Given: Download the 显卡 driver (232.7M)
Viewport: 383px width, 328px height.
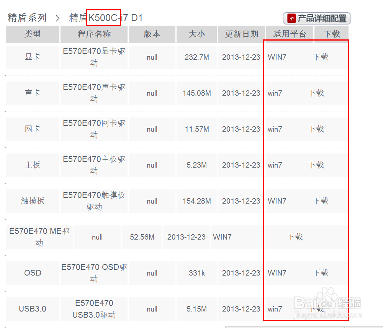Looking at the screenshot, I should tap(321, 57).
